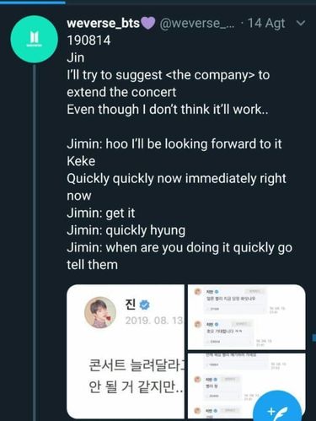
Task: Click Jin's round profile photo in the image
Action: pyautogui.click(x=100, y=312)
